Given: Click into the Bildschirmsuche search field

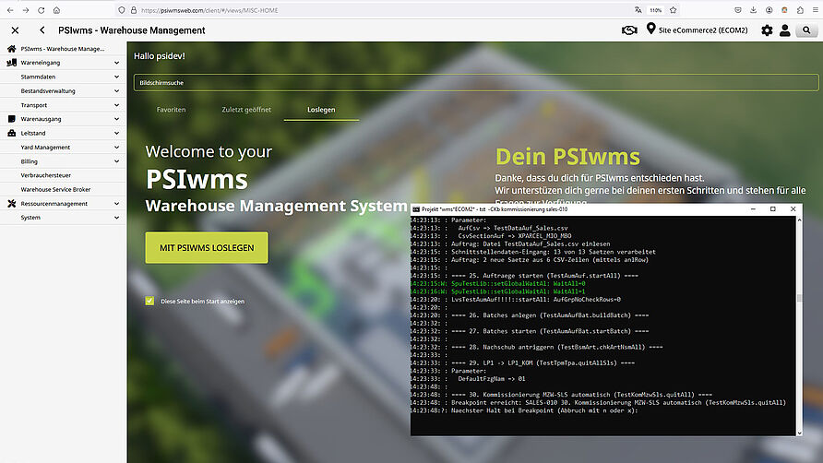Looking at the screenshot, I should coord(476,82).
